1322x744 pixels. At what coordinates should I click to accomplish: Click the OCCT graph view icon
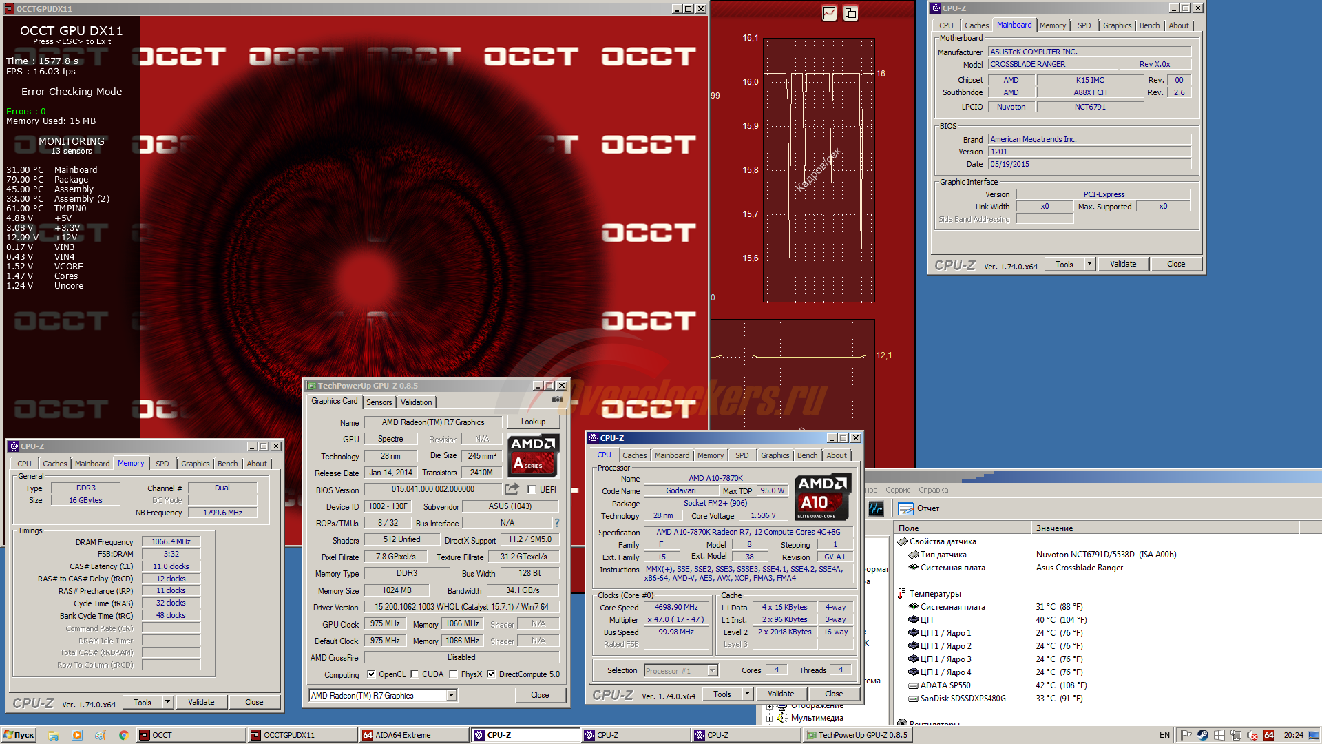829,13
